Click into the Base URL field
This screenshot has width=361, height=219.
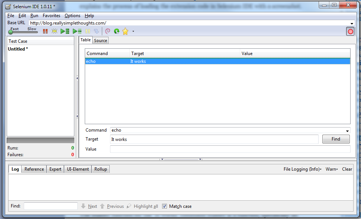[x=189, y=23]
